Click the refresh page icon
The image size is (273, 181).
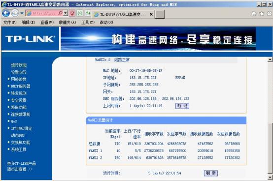point(88,13)
